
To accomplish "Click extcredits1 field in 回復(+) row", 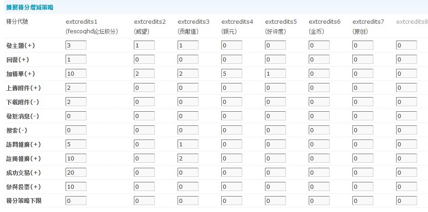I will tap(76, 60).
